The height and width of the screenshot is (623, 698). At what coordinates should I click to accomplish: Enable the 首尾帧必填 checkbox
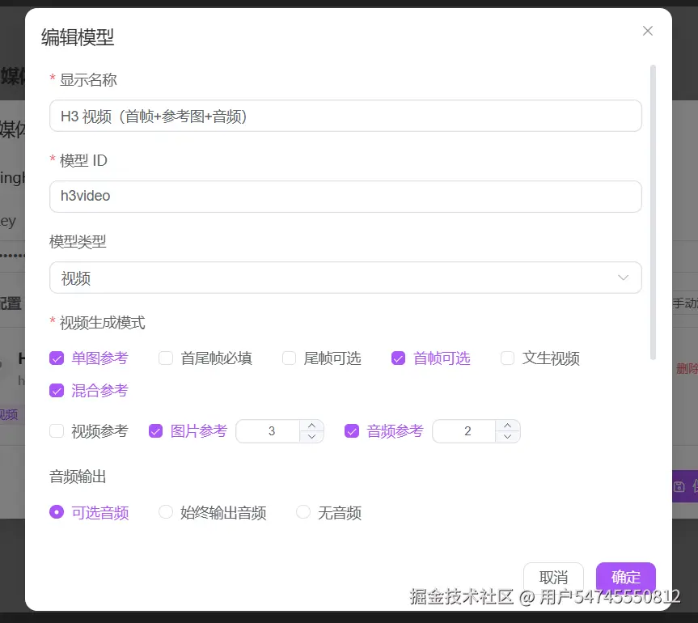pos(166,358)
